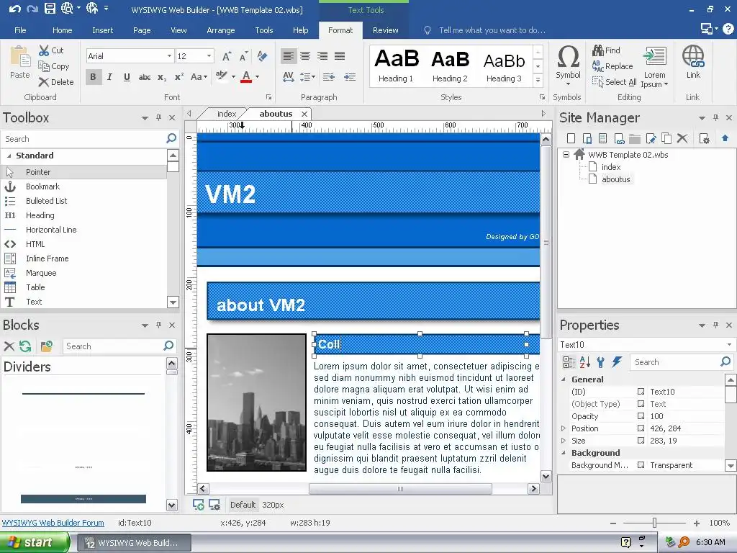Toggle Position property marker box

[x=641, y=428]
